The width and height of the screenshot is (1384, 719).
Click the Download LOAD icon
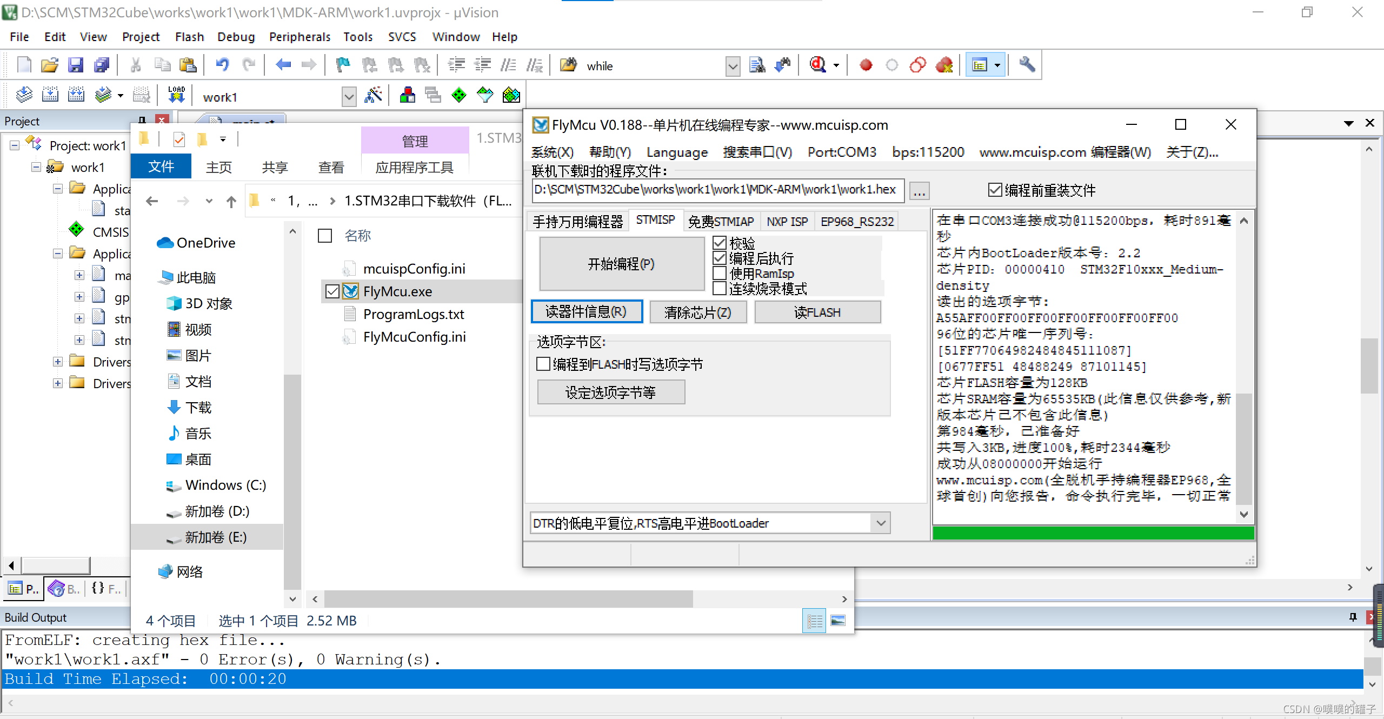pyautogui.click(x=176, y=96)
